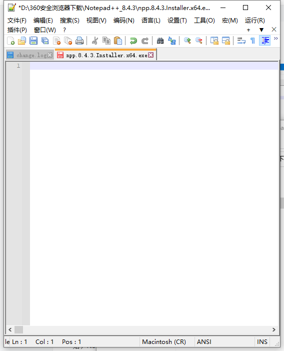Click line number 1 in margin
284x351 pixels.
(18, 66)
